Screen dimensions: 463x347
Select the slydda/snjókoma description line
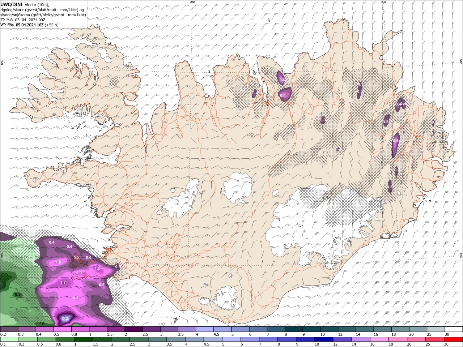[43, 15]
